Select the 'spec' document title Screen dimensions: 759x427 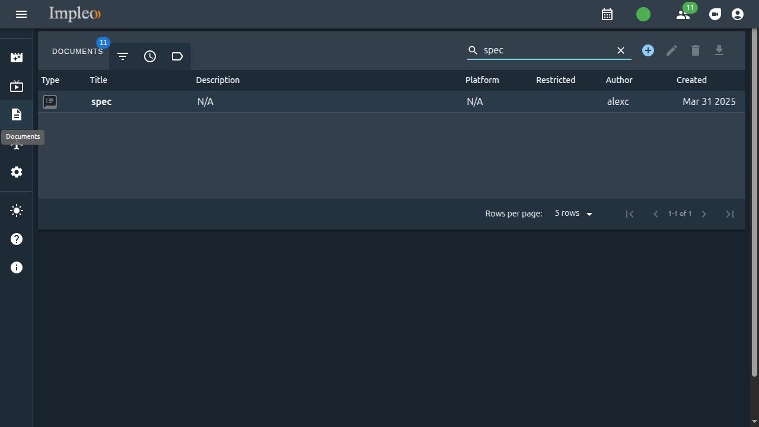coord(101,102)
